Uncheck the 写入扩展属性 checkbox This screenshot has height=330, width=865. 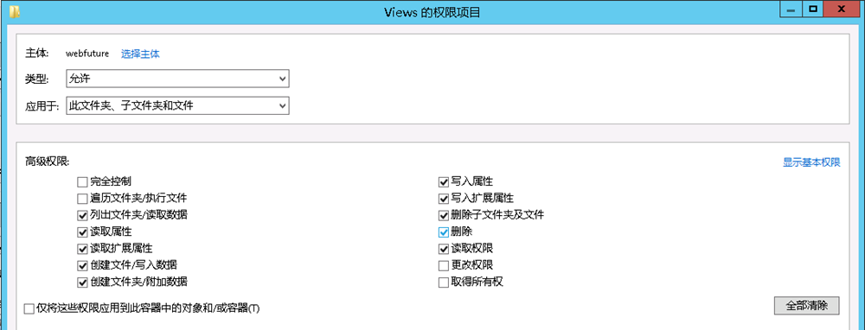click(x=444, y=198)
